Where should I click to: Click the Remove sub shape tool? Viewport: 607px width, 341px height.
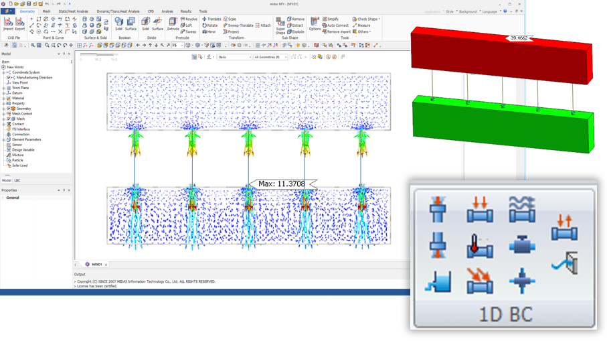[296, 19]
